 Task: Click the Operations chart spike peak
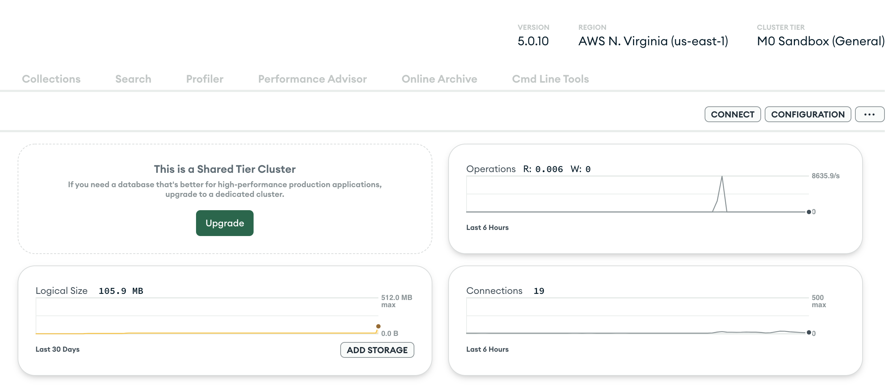tap(722, 177)
